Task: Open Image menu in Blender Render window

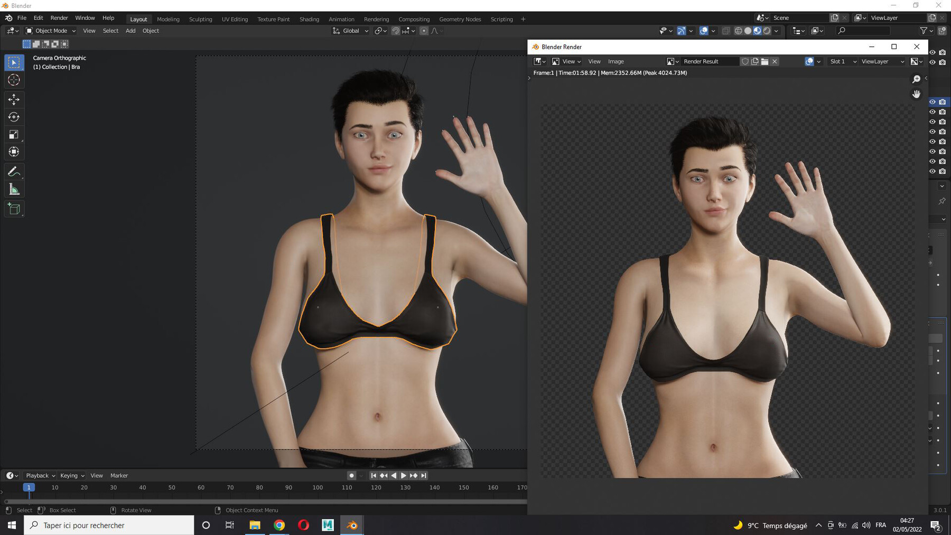Action: coord(616,61)
